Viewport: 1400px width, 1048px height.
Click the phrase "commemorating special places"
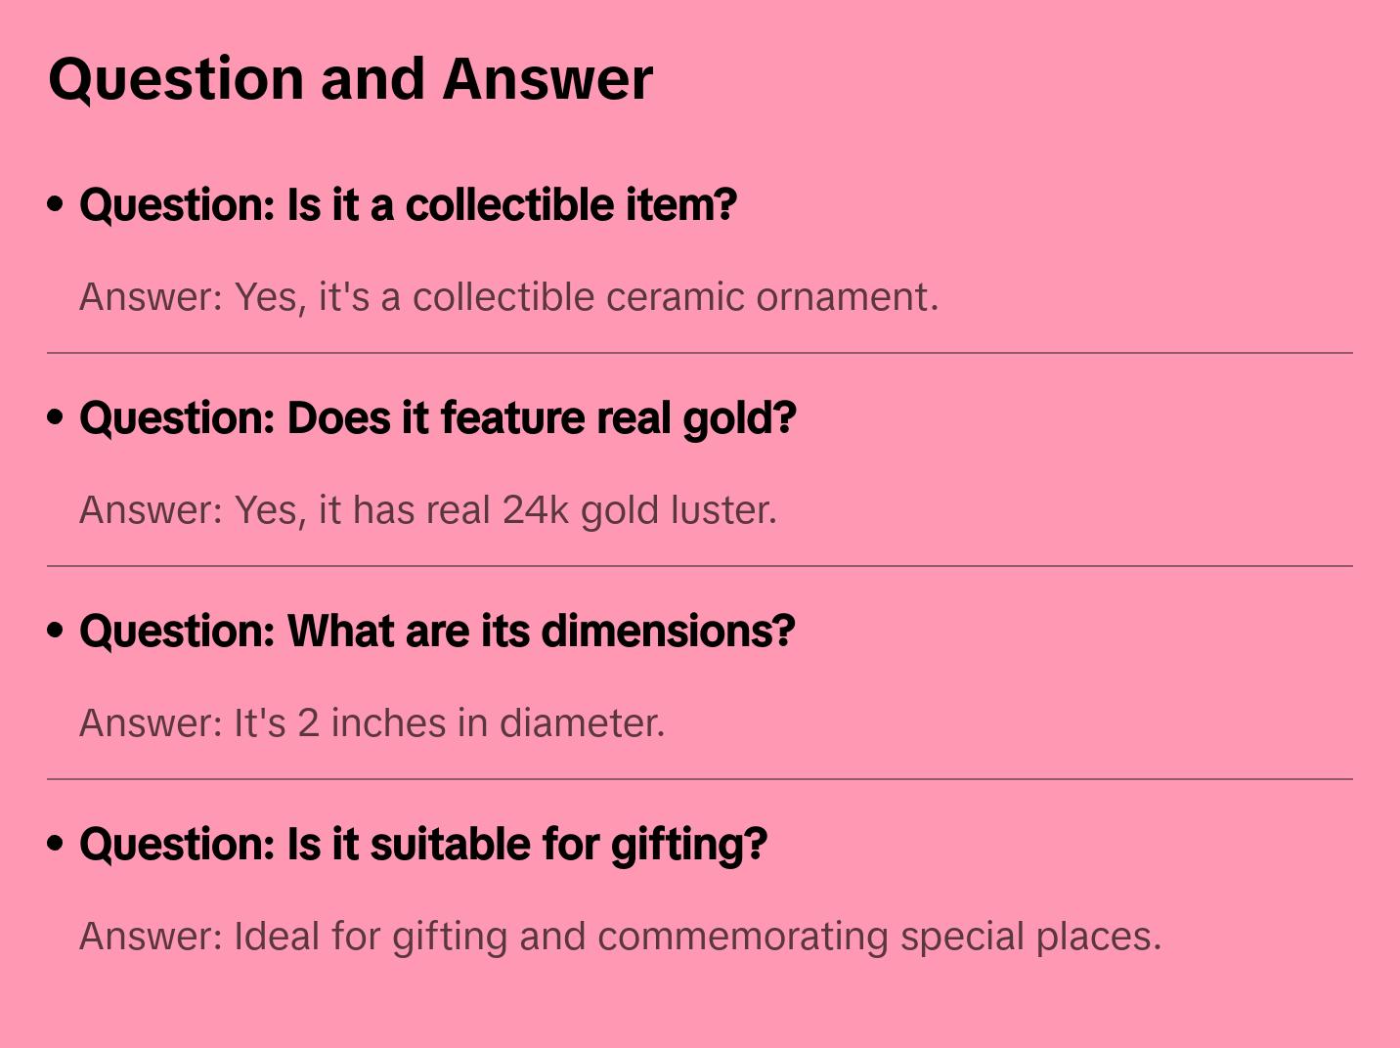(878, 937)
